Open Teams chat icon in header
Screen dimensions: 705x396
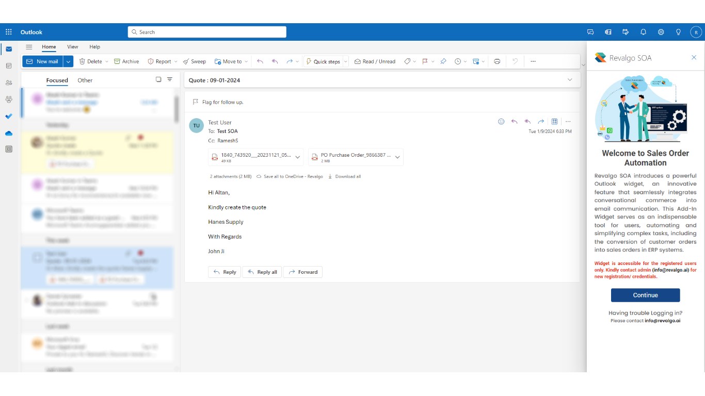[590, 32]
